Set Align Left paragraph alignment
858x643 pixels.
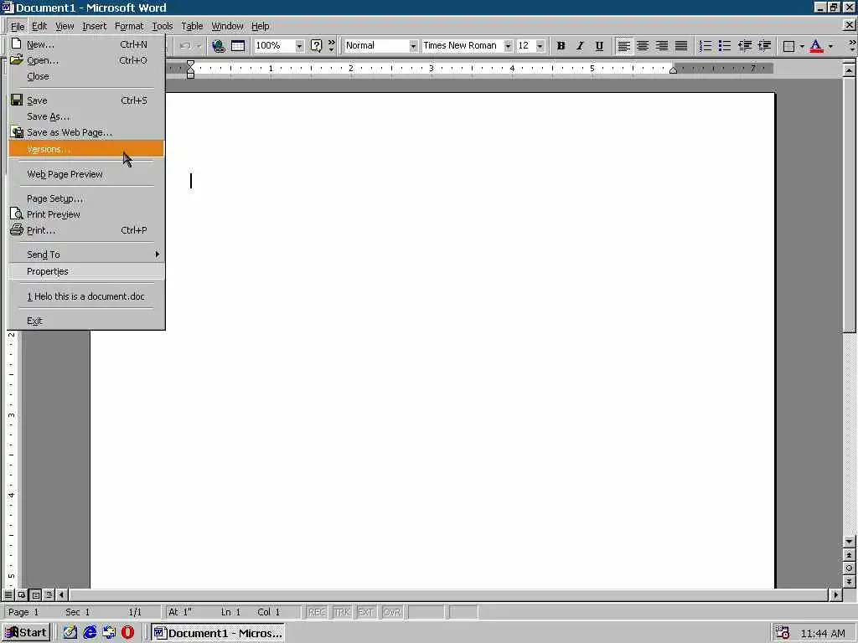(623, 46)
